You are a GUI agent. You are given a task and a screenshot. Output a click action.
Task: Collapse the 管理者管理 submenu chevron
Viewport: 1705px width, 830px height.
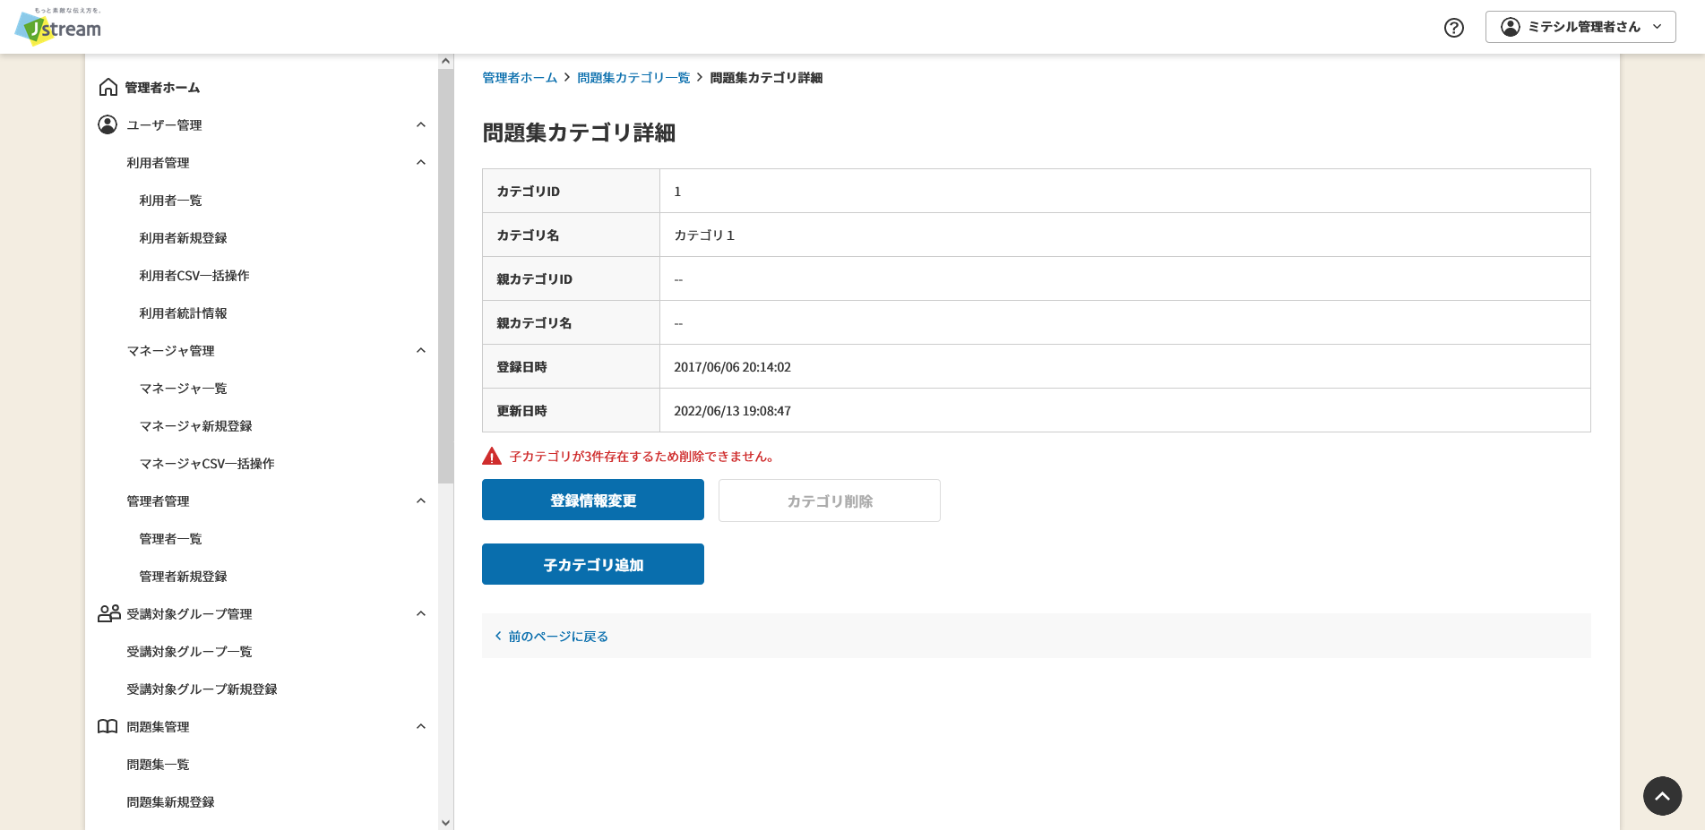421,501
